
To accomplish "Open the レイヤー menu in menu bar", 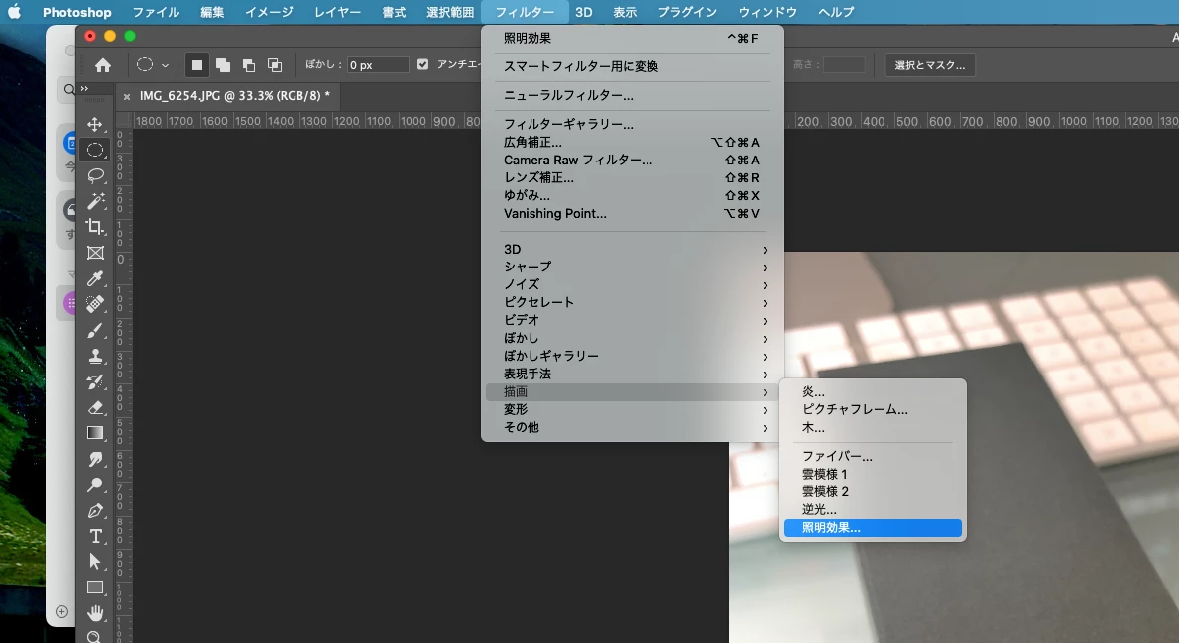I will click(x=337, y=12).
